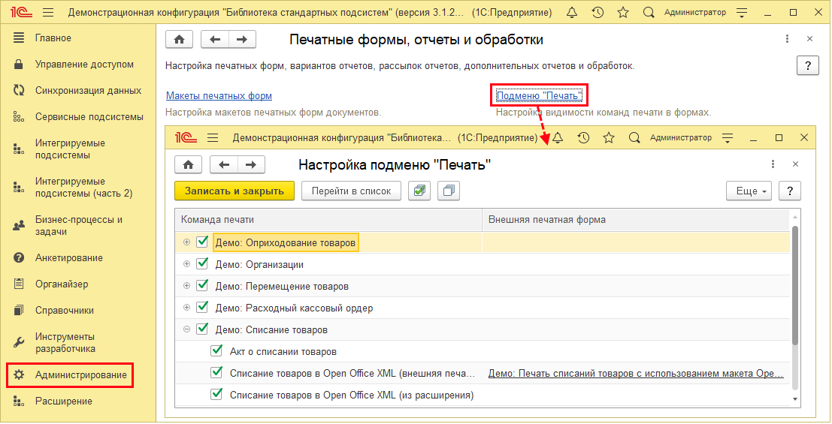Image resolution: width=832 pixels, height=424 pixels.
Task: Expand the Демо: Перемещение товаров tree node
Action: coord(186,286)
